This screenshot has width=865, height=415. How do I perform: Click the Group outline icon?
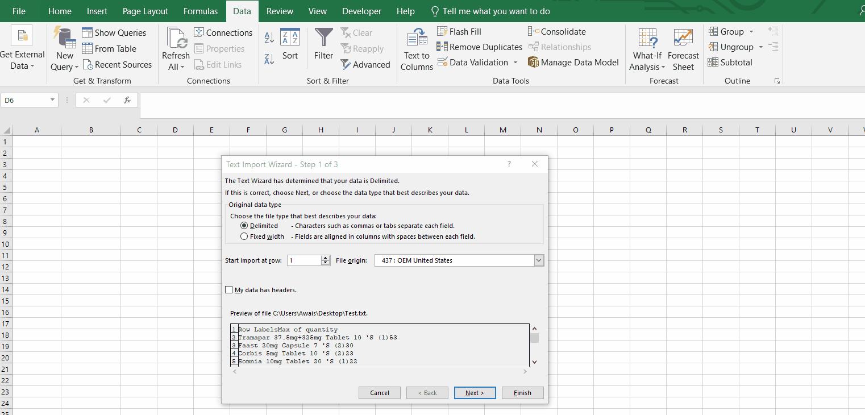(713, 31)
